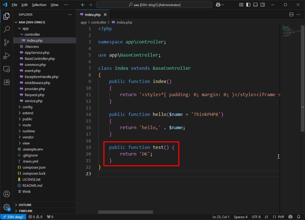Open the Source Control view

pos(7,43)
